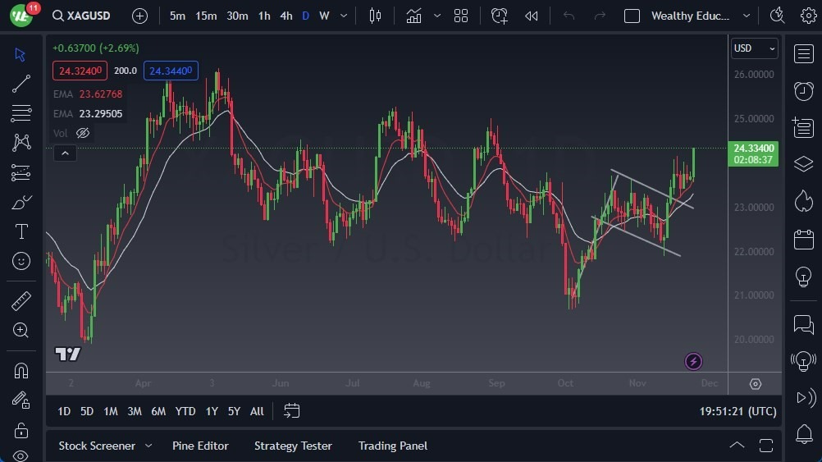Collapse the indicator legend with chevron
The height and width of the screenshot is (462, 822).
(x=64, y=153)
